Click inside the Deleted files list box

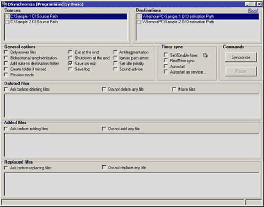131,105
